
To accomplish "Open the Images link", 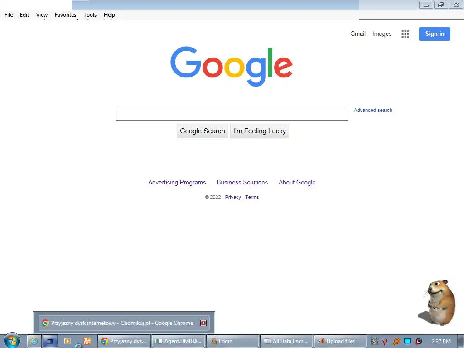I will 382,34.
